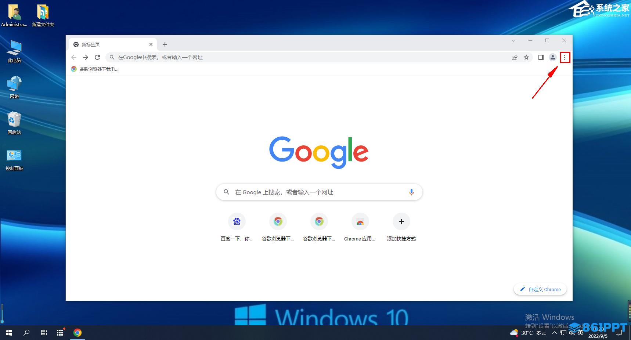
Task: Reload the current page
Action: pyautogui.click(x=97, y=57)
